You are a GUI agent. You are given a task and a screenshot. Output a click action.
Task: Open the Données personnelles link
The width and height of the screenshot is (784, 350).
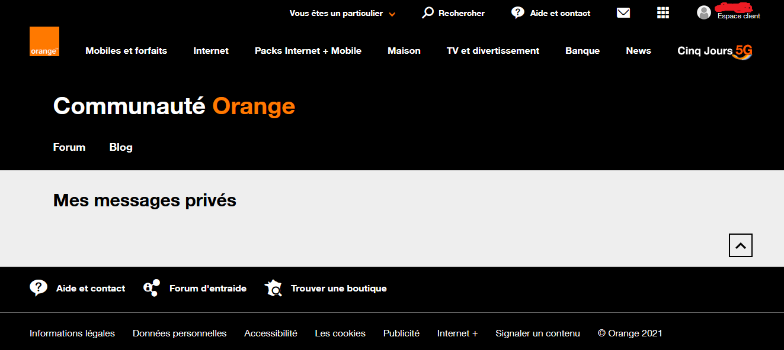point(180,333)
